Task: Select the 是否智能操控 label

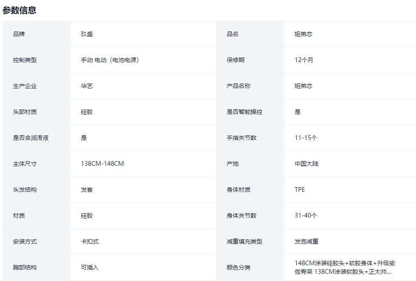Action: pos(245,112)
